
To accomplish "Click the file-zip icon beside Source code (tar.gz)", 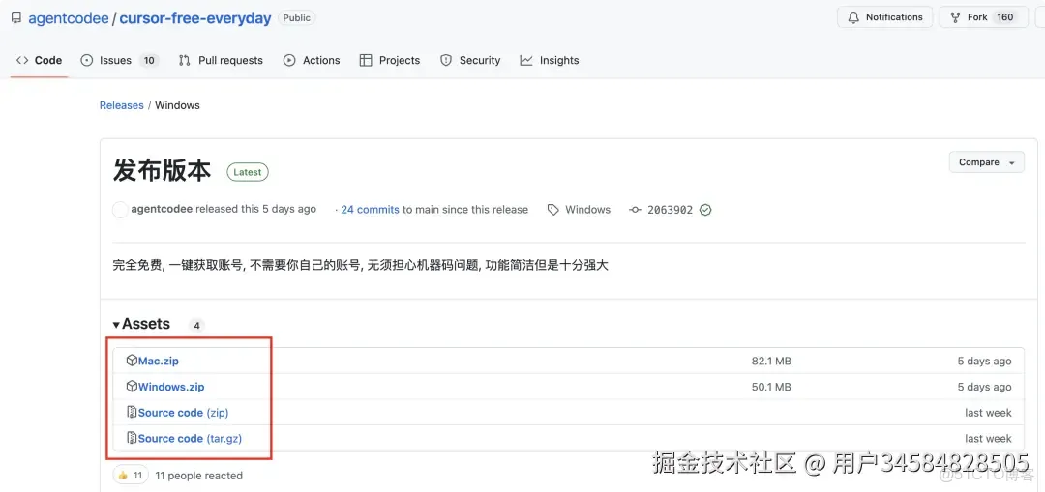I will click(x=132, y=438).
